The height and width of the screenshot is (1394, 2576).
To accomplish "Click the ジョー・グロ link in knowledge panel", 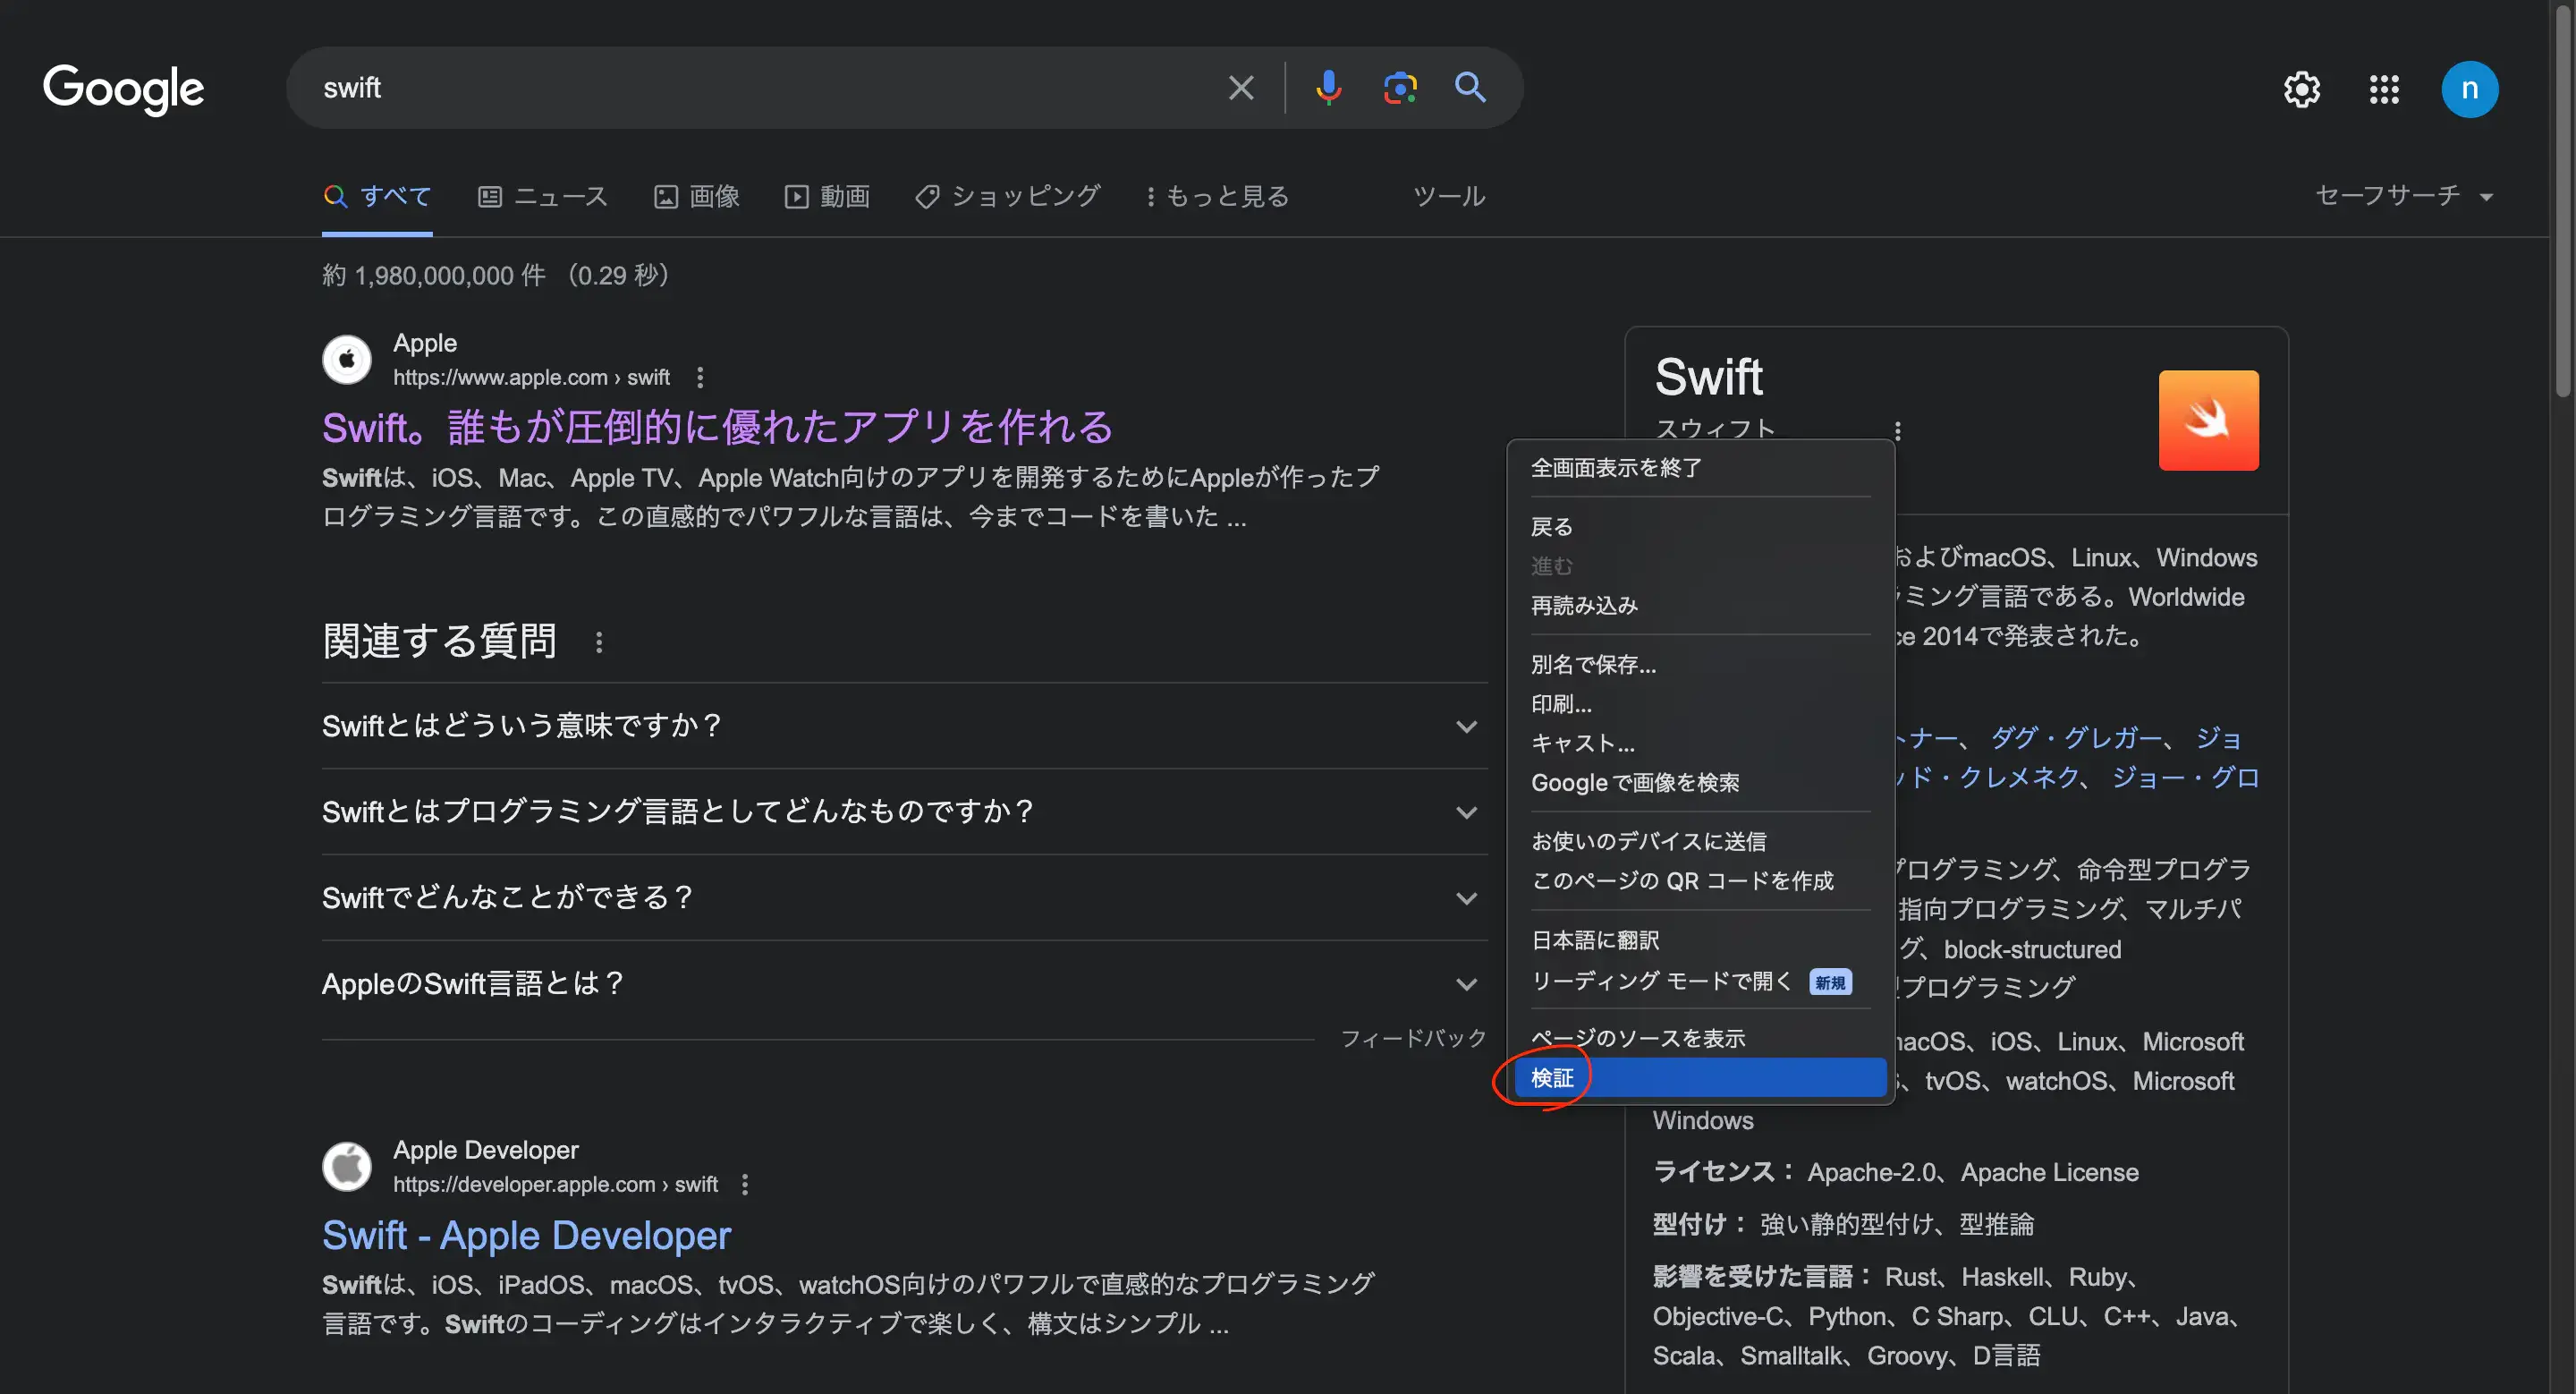I will (2185, 778).
